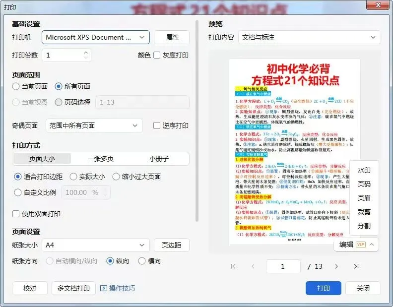
Task: Click the settings panel vertical scrollbar
Action: (x=197, y=121)
